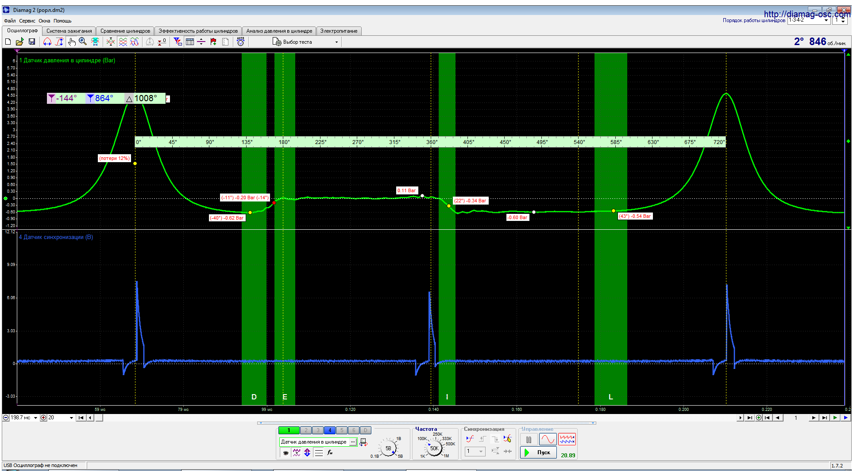The image size is (857, 471).
Task: Add a flag marker with the red flag icon
Action: (213, 42)
